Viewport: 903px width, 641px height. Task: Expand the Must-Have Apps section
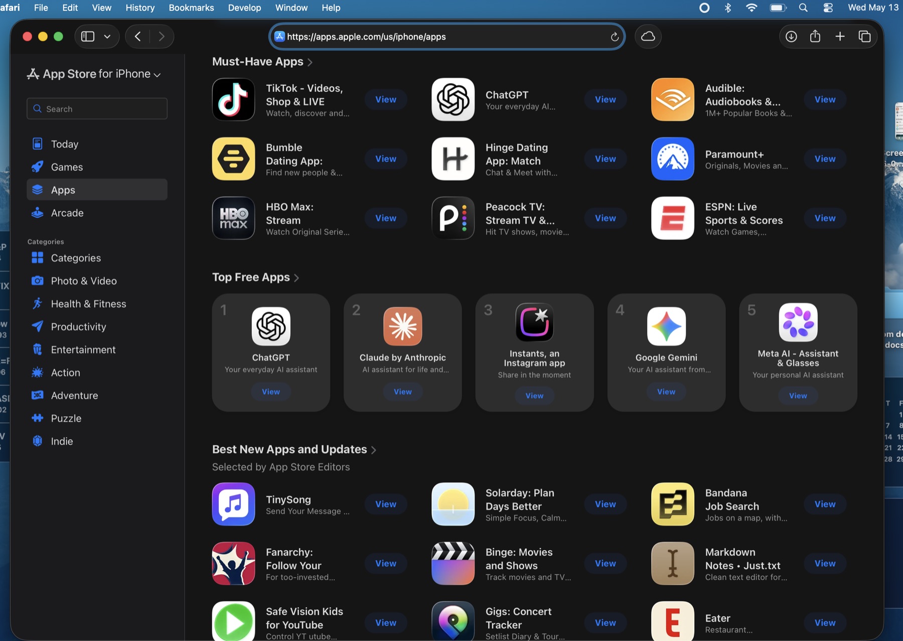click(x=262, y=62)
